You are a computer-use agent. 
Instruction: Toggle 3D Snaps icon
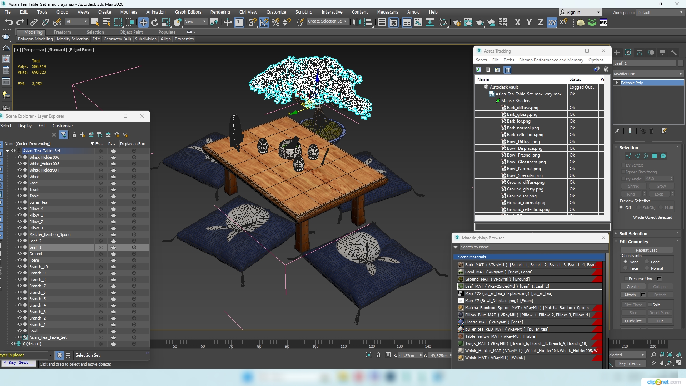pyautogui.click(x=252, y=23)
